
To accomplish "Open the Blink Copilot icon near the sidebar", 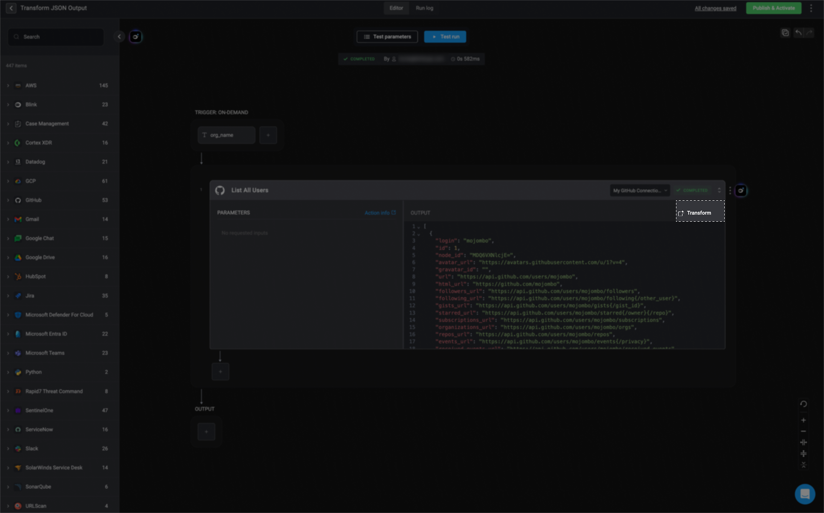I will point(136,37).
